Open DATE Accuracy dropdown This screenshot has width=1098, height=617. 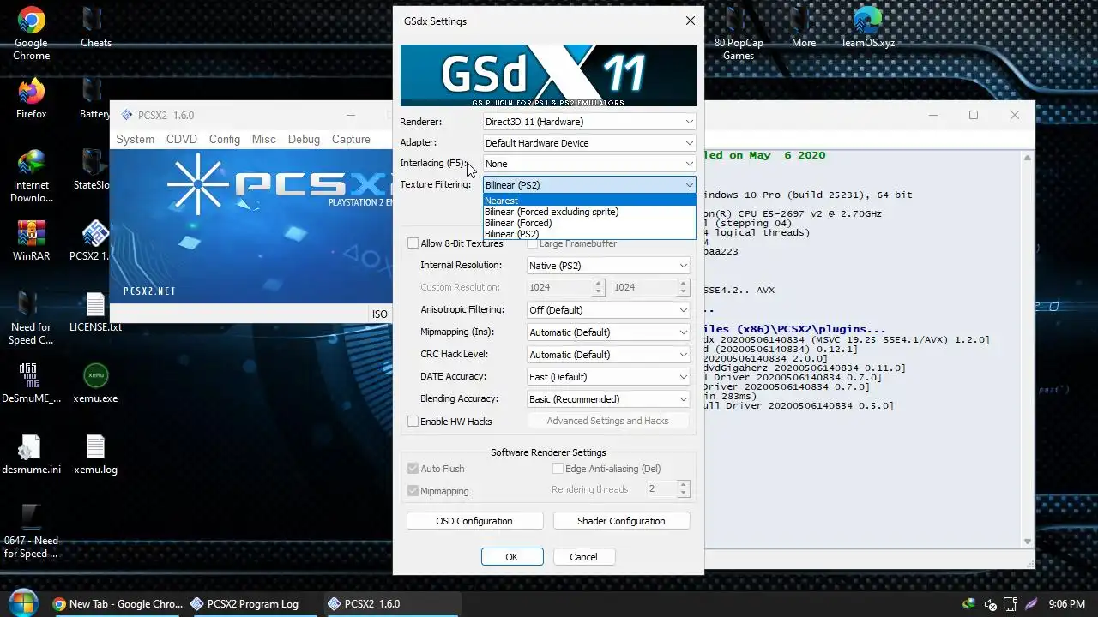click(608, 377)
